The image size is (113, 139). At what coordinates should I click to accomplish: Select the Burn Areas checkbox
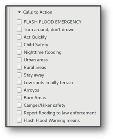coord(19,98)
